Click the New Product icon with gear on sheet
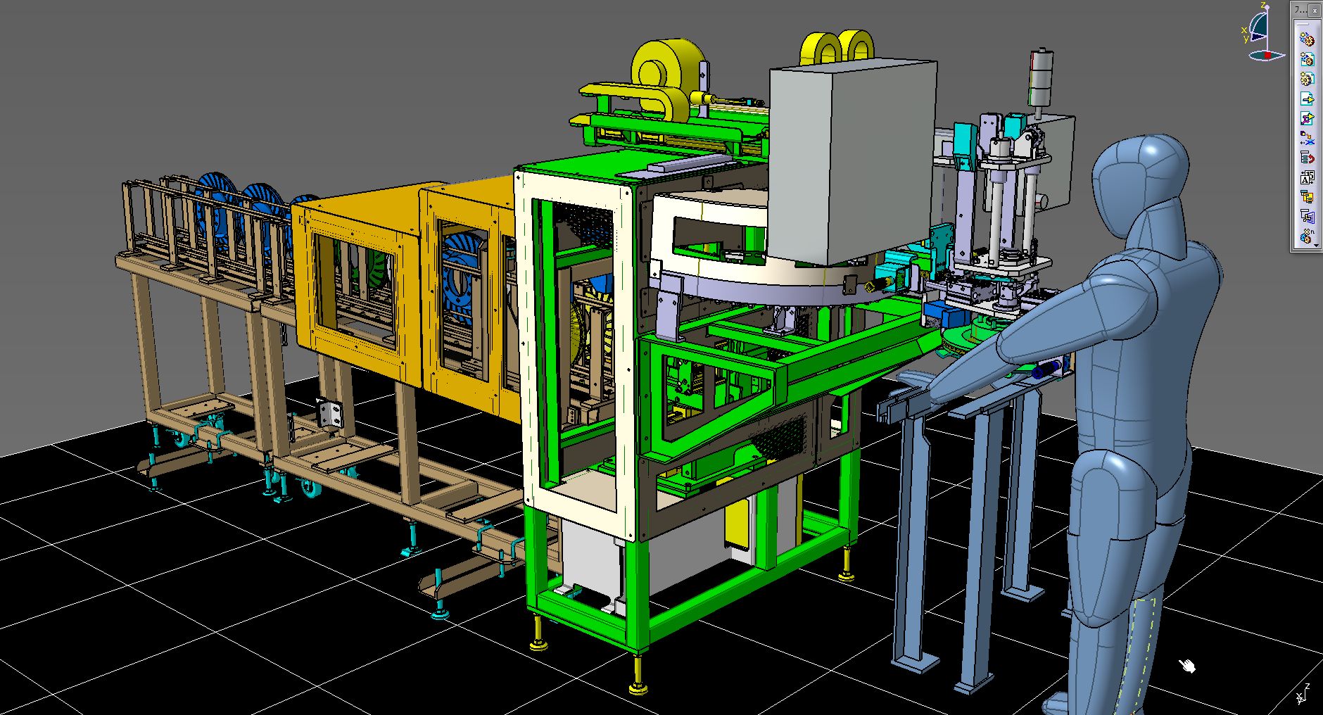Viewport: 1323px width, 715px height. click(1307, 60)
